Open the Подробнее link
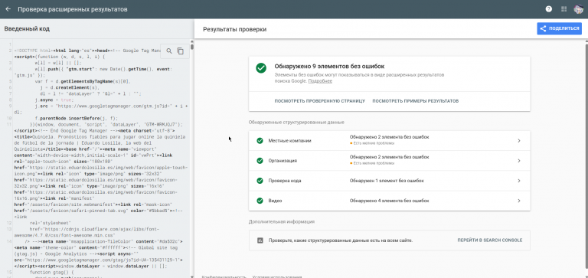 coord(320,81)
